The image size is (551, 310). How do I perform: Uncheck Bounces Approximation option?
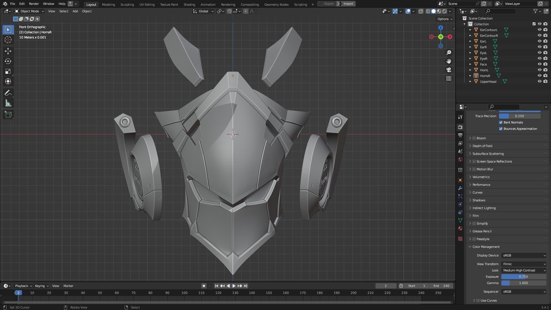pyautogui.click(x=501, y=129)
